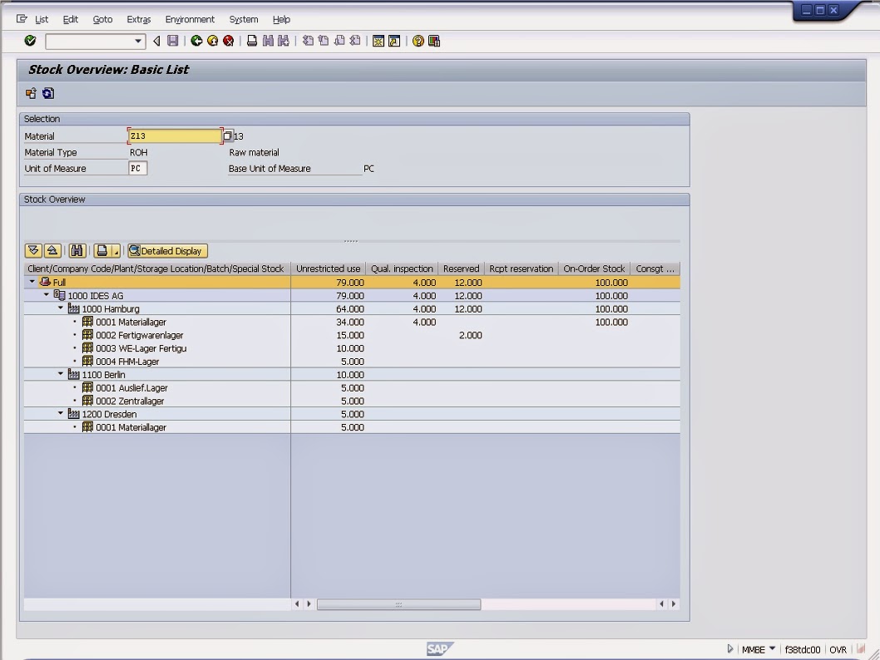This screenshot has height=660, width=880.
Task: Collapse the 1200 Dresden plant node
Action: [x=61, y=414]
